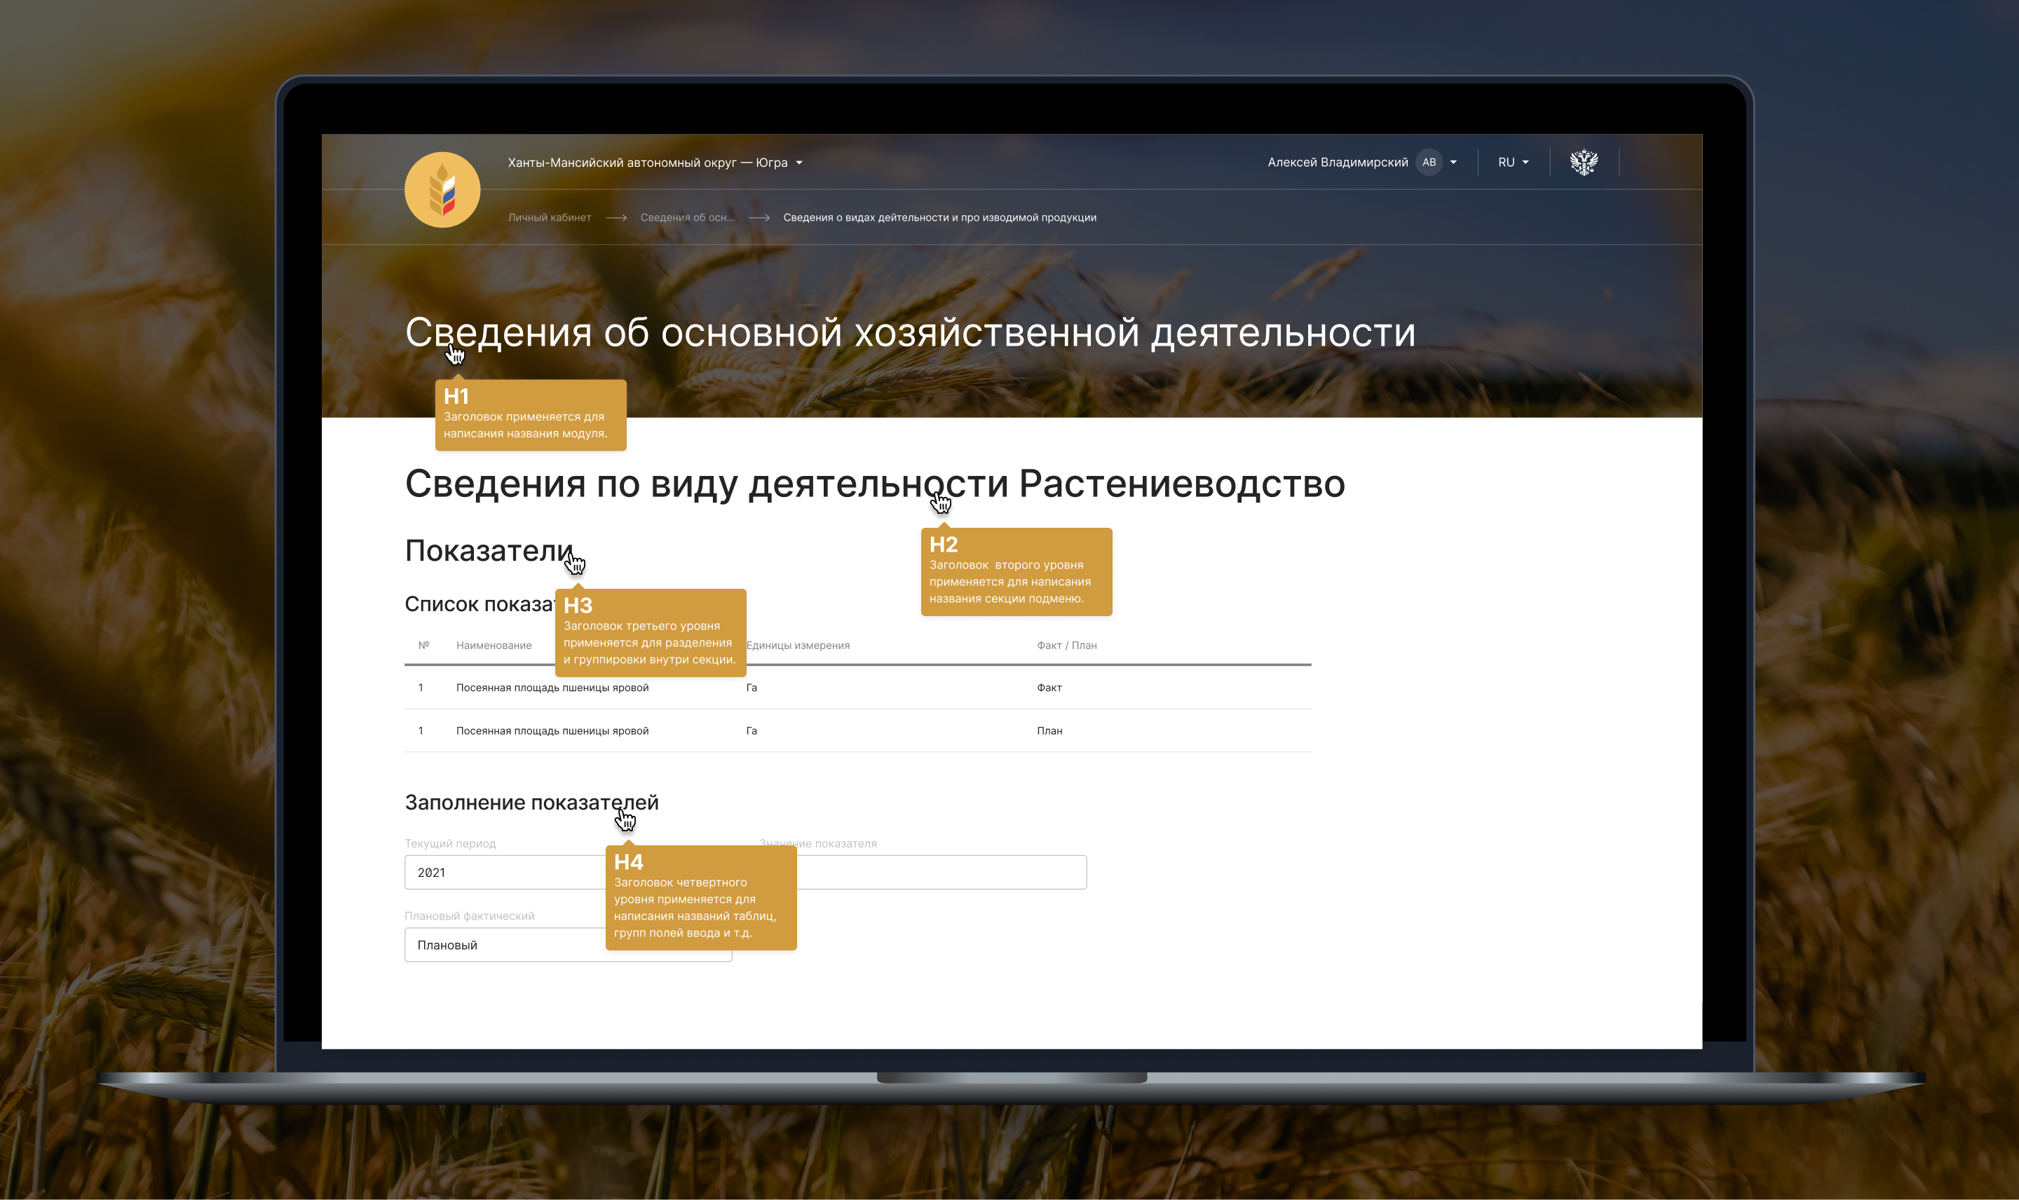This screenshot has width=2019, height=1200.
Task: Click the Факт / План column header
Action: click(1066, 646)
